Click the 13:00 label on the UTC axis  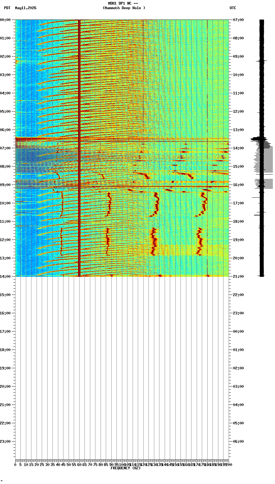tap(238, 130)
